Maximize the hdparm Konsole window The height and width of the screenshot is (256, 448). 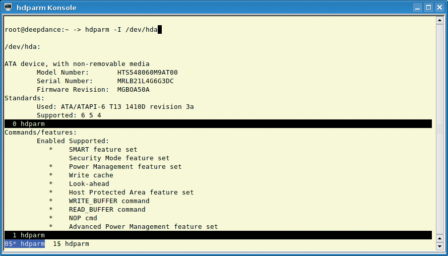(x=428, y=8)
